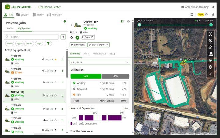This screenshot has width=220, height=138.
Task: Toggle star on Q850M - Jay list row
Action: (56, 96)
